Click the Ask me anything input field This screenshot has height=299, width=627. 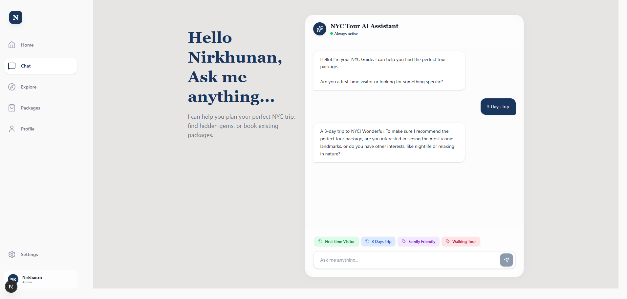coord(394,260)
